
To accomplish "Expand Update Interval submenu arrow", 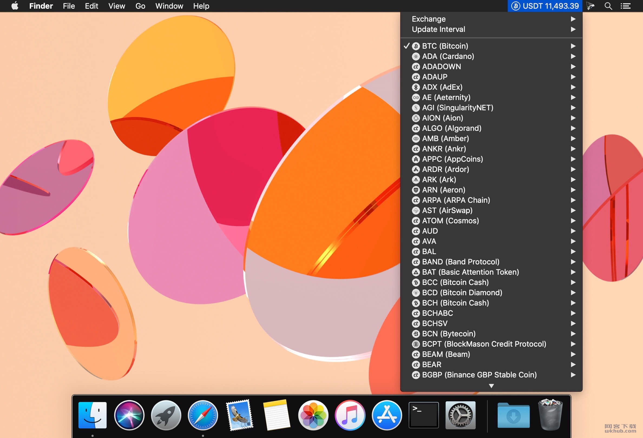I will coord(573,29).
